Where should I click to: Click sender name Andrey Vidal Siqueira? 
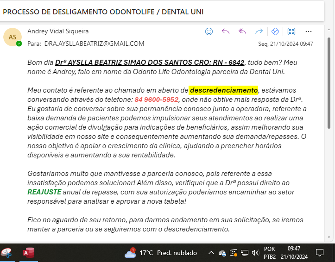tap(58, 31)
